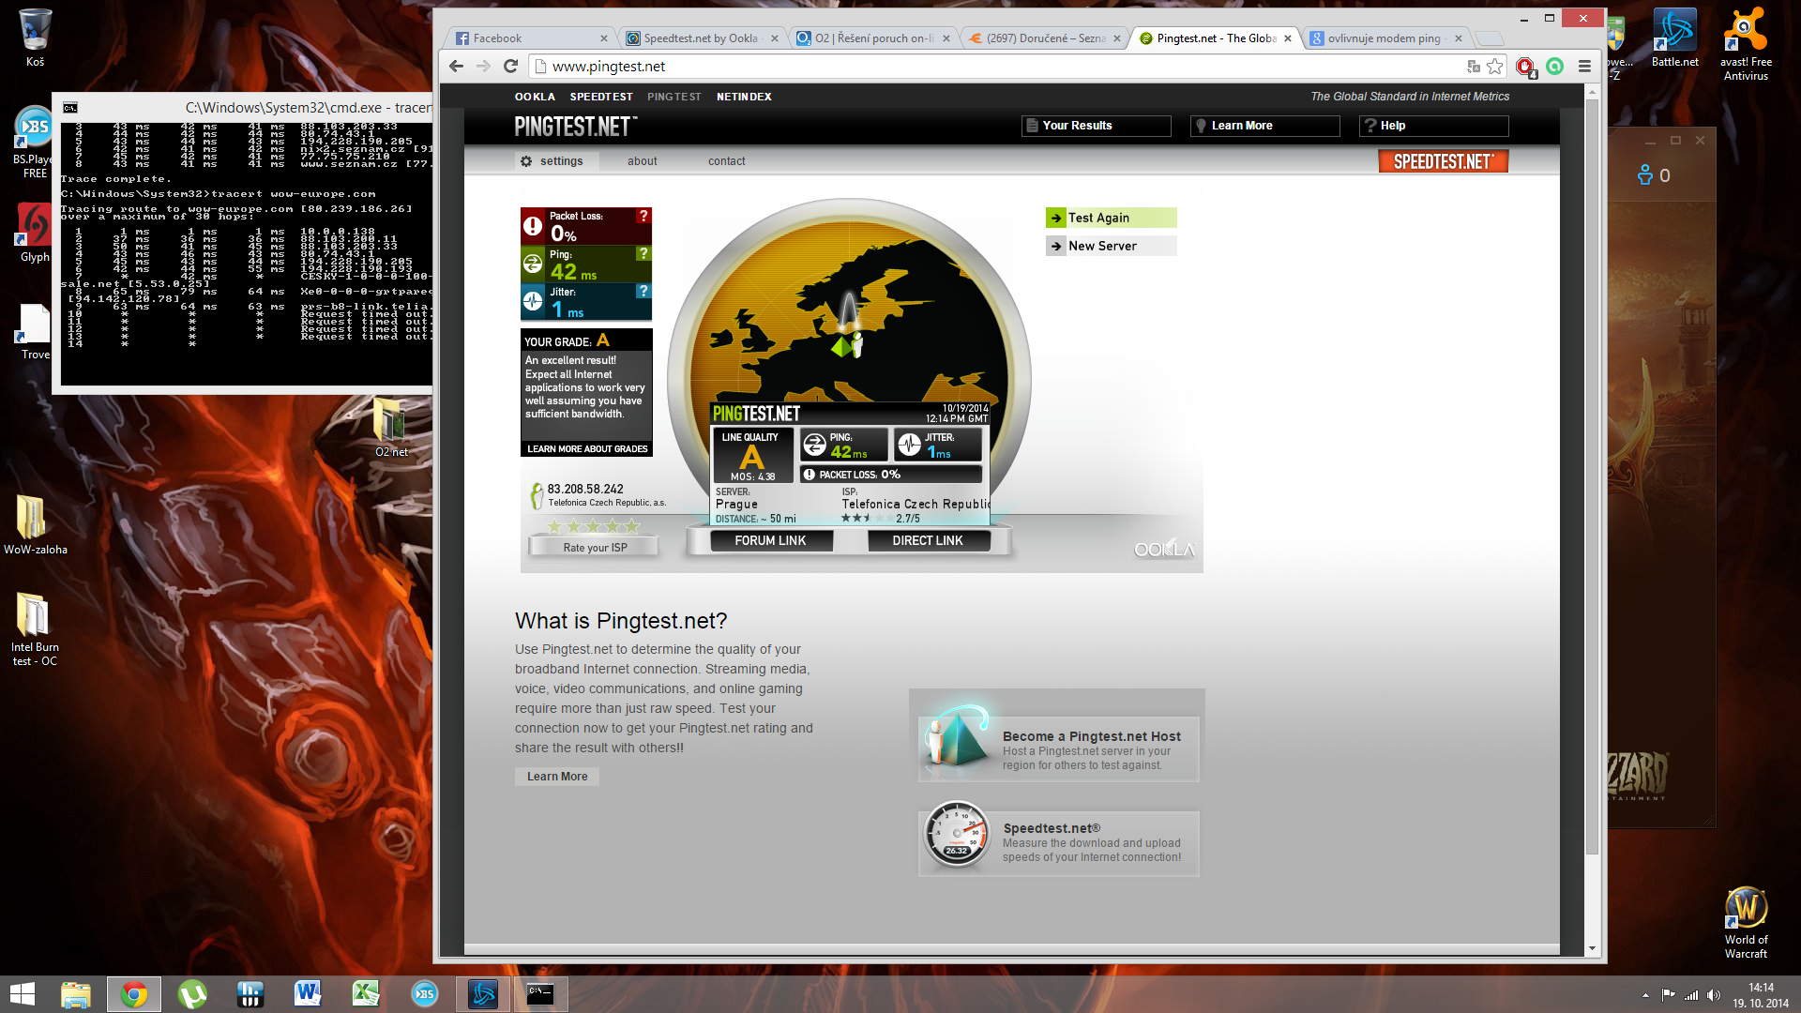
Task: Click the Packet Loss help question mark
Action: pyautogui.click(x=643, y=216)
